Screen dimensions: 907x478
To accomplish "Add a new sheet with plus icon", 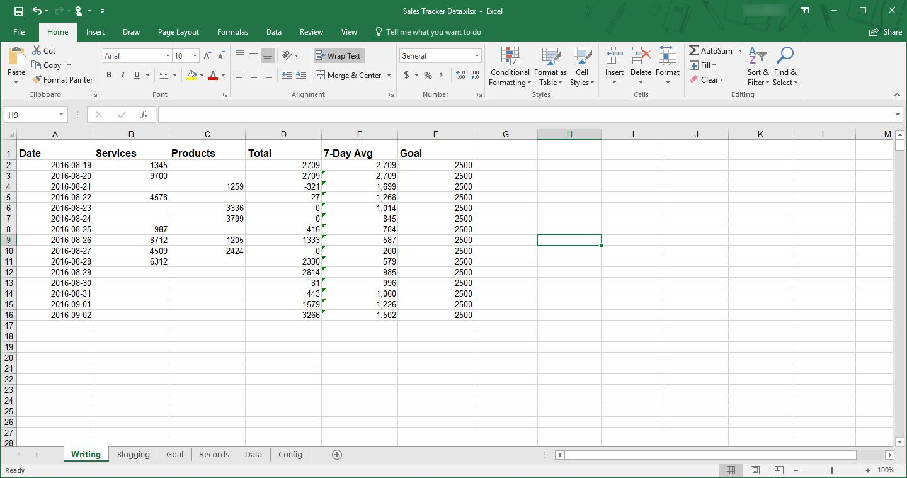I will (337, 455).
